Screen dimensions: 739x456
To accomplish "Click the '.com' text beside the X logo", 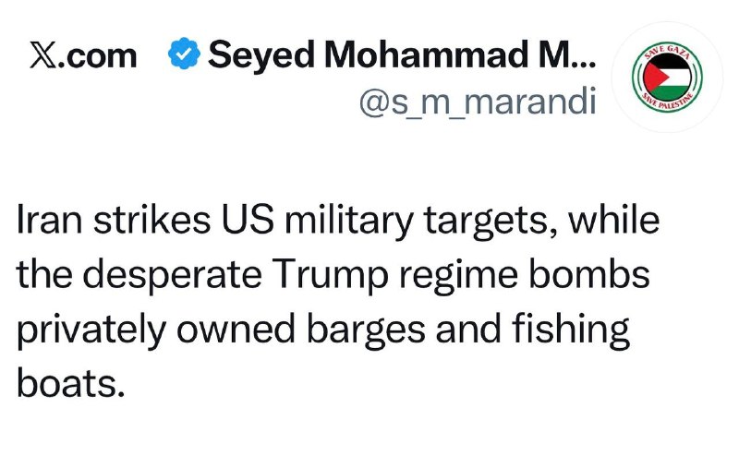I will (x=98, y=56).
